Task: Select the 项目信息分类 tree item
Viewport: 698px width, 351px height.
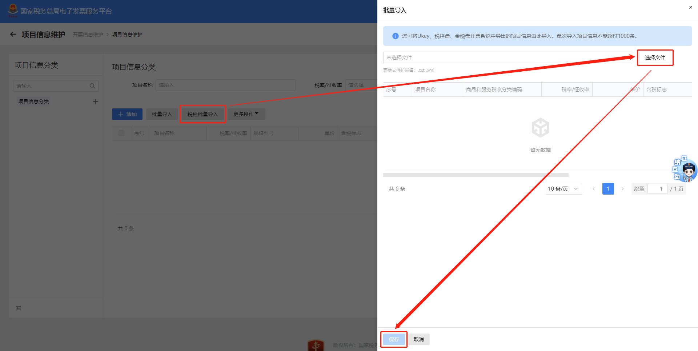Action: [33, 101]
